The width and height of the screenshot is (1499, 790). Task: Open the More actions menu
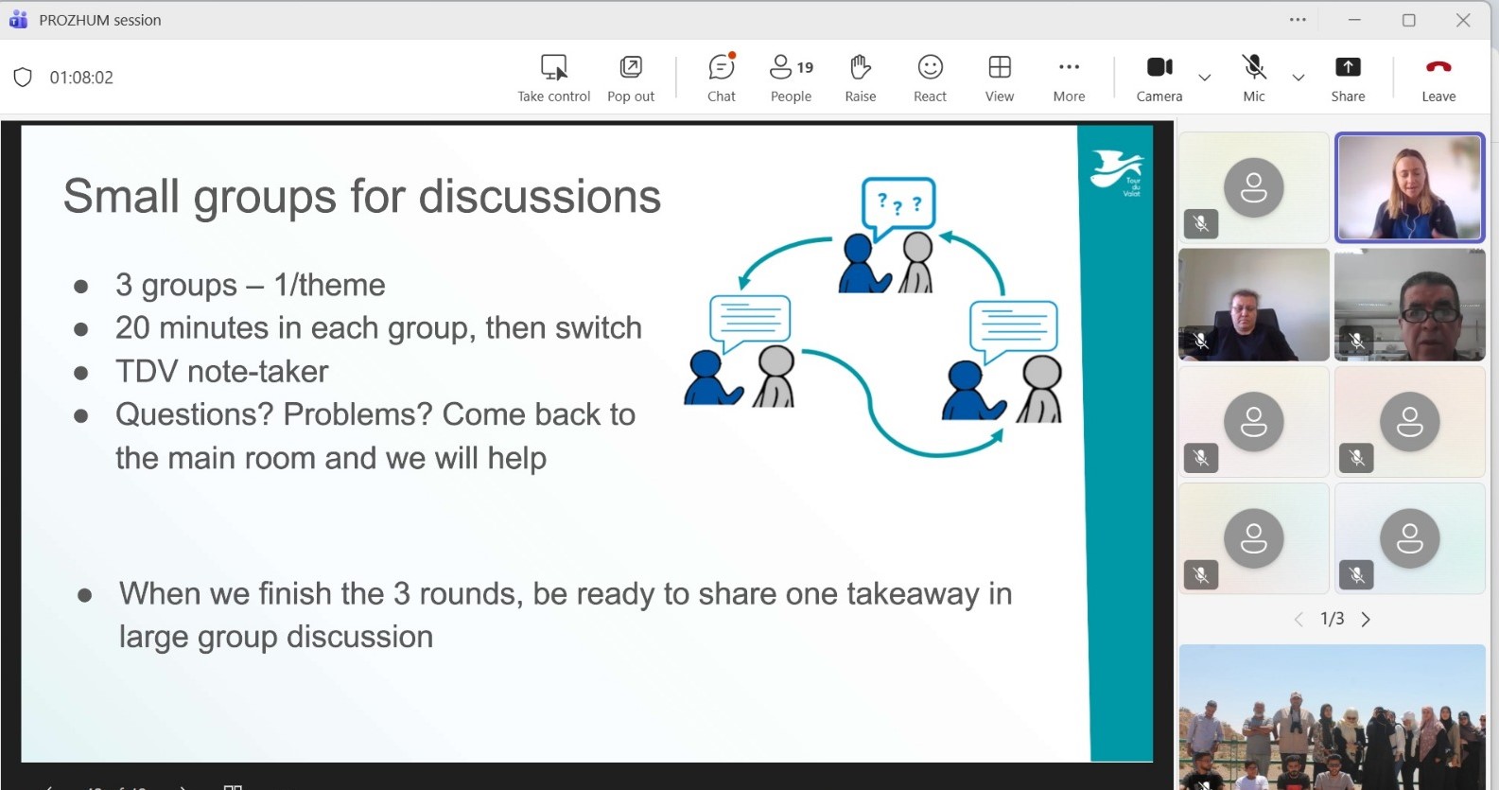(x=1069, y=78)
